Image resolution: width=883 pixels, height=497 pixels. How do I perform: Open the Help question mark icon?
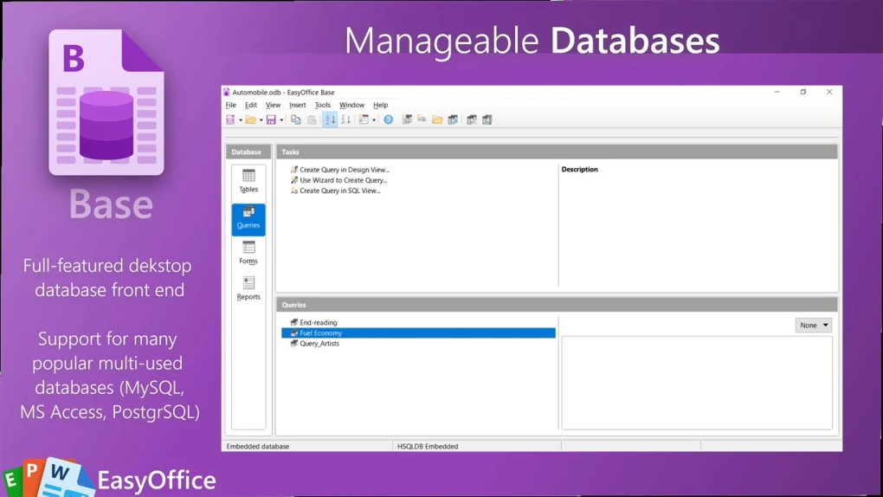(389, 119)
